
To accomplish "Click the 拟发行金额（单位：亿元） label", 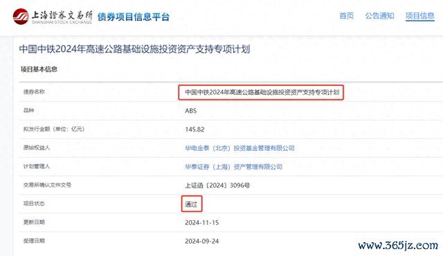I will click(x=54, y=129).
